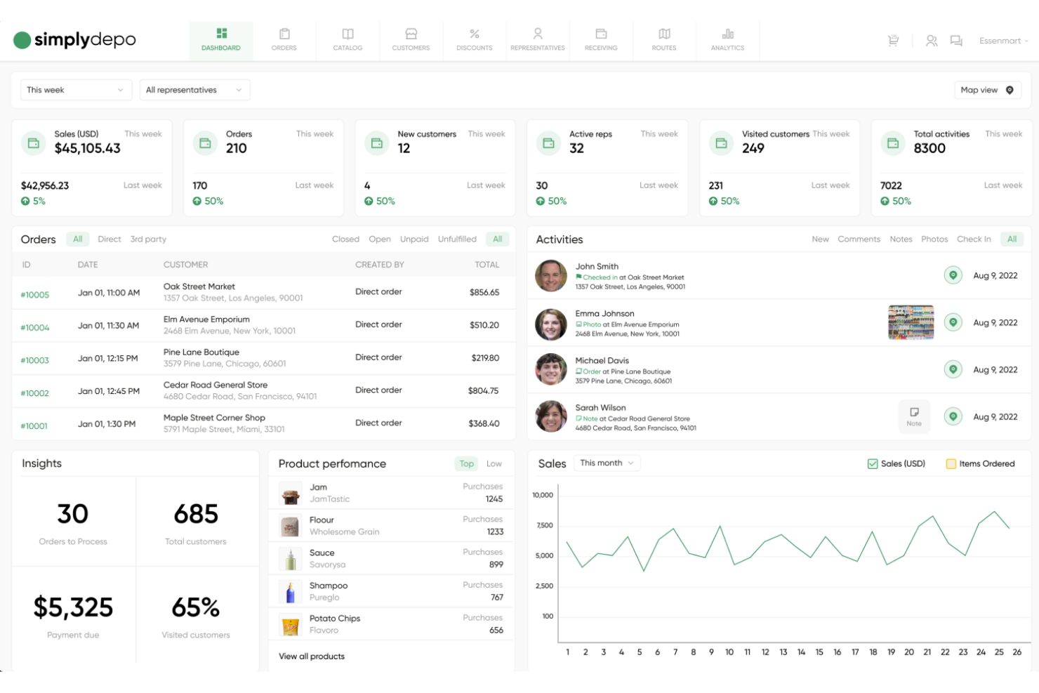Viewport: 1039px width, 693px height.
Task: Open the This week date filter dropdown
Action: (x=75, y=90)
